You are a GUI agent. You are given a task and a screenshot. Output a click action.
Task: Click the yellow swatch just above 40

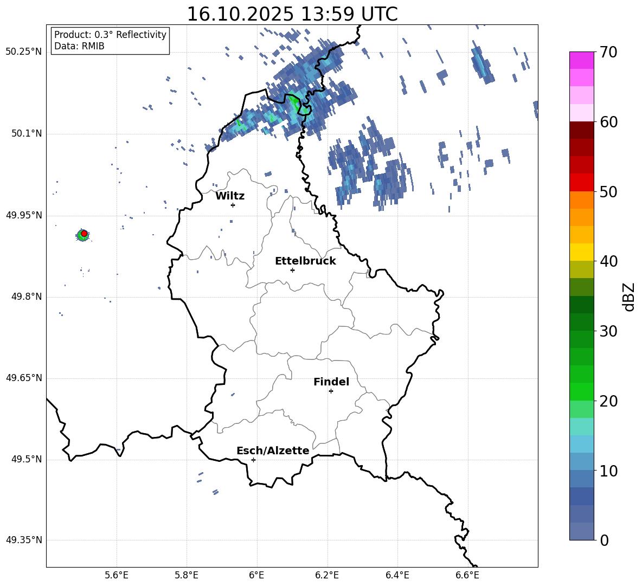click(x=581, y=252)
